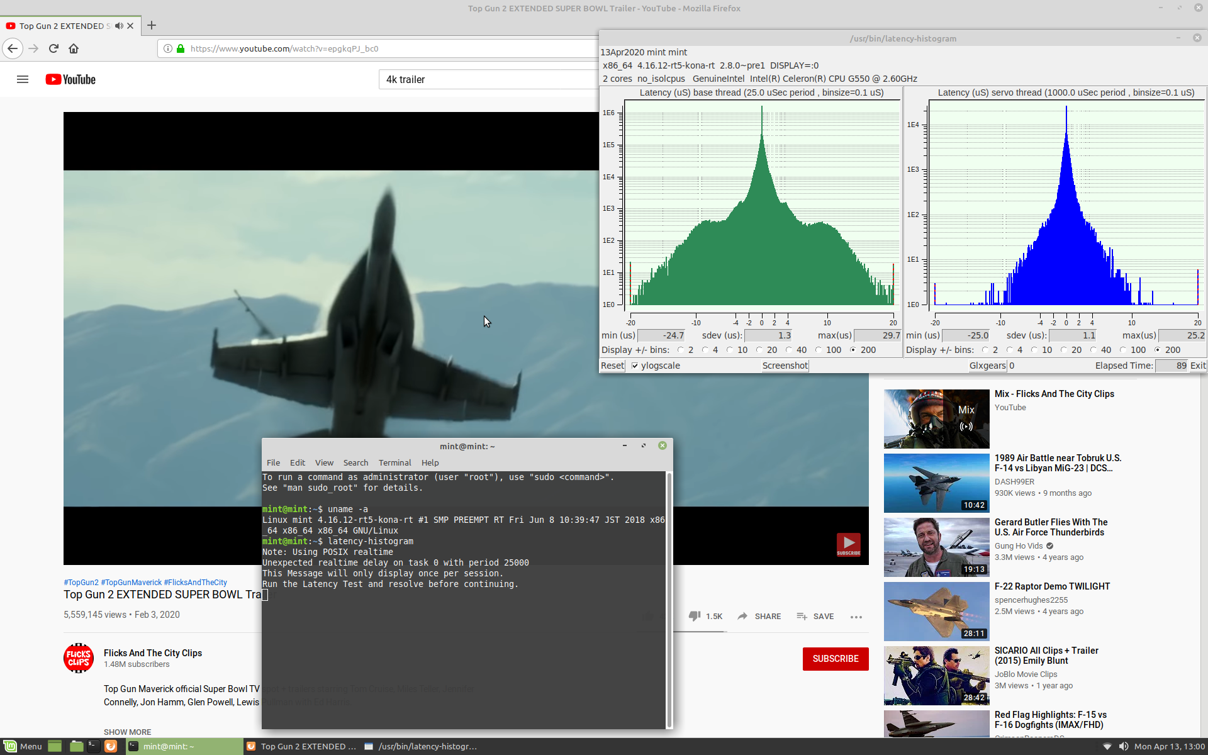Open the terminal File menu
The height and width of the screenshot is (755, 1208).
(273, 462)
